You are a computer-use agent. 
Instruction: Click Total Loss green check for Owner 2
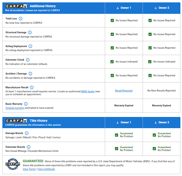coord(150,20)
